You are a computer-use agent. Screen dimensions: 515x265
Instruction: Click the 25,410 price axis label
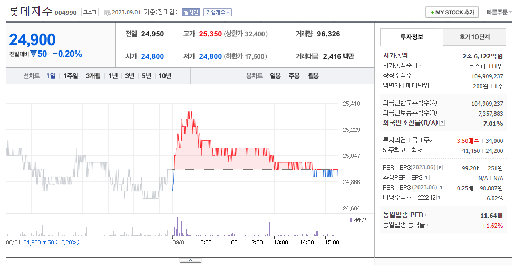pyautogui.click(x=352, y=104)
